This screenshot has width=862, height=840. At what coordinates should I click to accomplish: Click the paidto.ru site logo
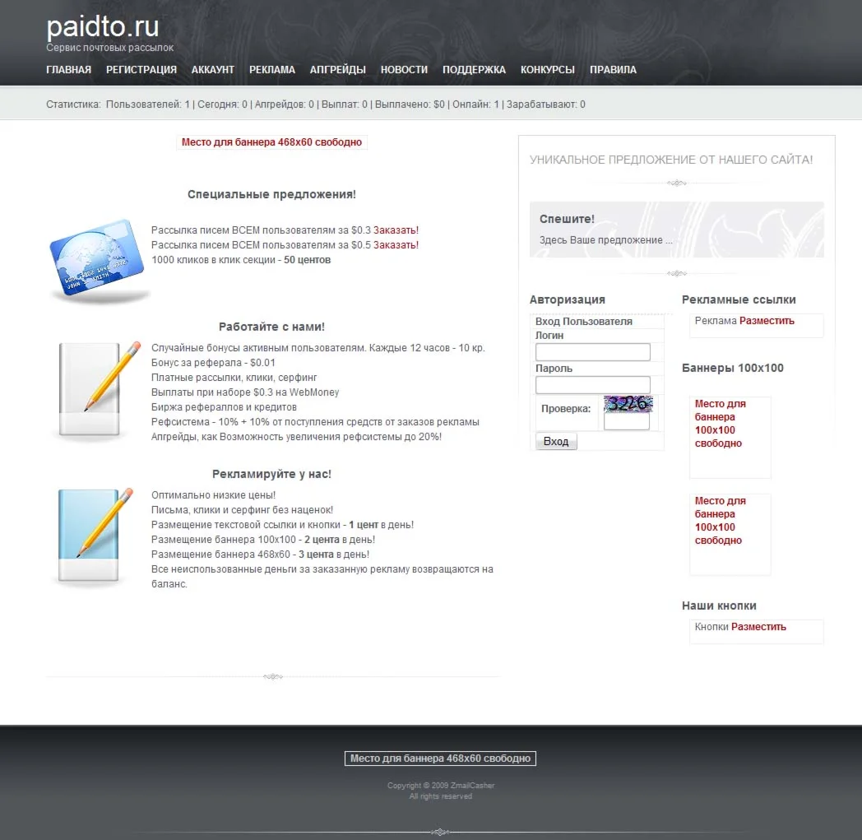point(102,26)
